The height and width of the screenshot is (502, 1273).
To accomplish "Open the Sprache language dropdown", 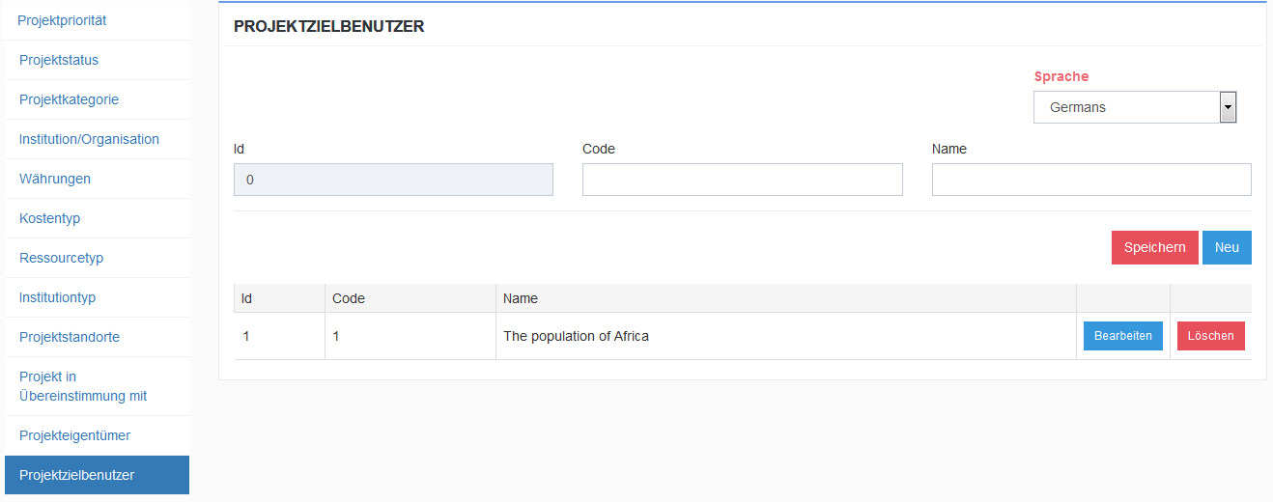I will point(1125,107).
